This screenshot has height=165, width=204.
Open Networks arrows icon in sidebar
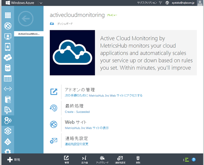[8, 89]
